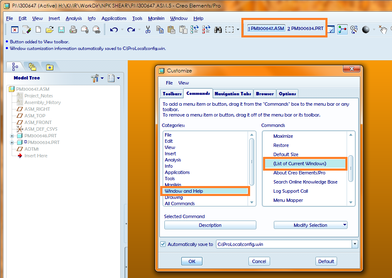Click the mail with link icon
392x278 pixels.
pyautogui.click(x=96, y=30)
